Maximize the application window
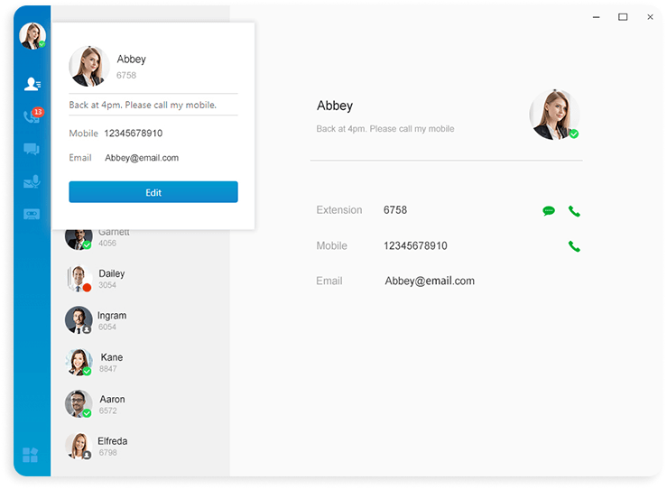667x489 pixels. [623, 17]
